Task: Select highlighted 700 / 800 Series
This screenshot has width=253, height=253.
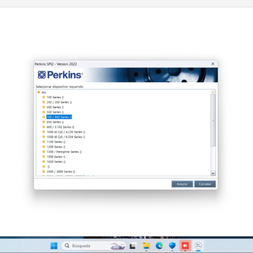Action: (59, 117)
